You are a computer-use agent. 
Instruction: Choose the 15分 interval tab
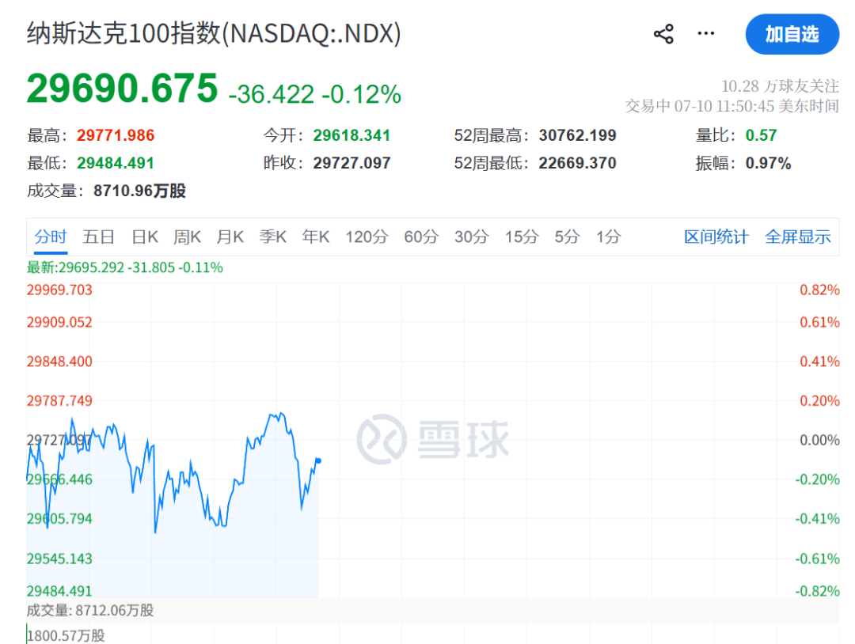click(x=522, y=237)
